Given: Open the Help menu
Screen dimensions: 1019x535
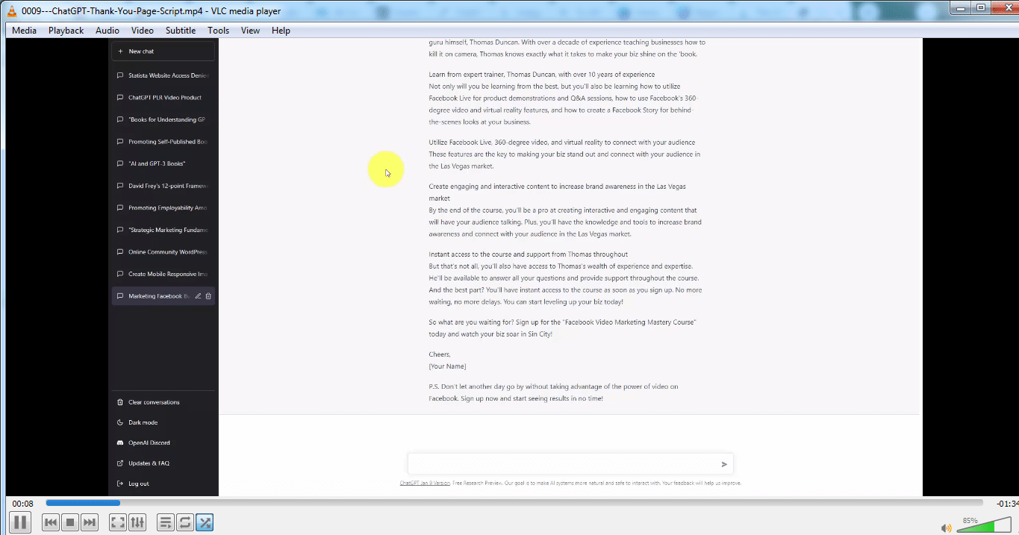Looking at the screenshot, I should click(x=281, y=31).
